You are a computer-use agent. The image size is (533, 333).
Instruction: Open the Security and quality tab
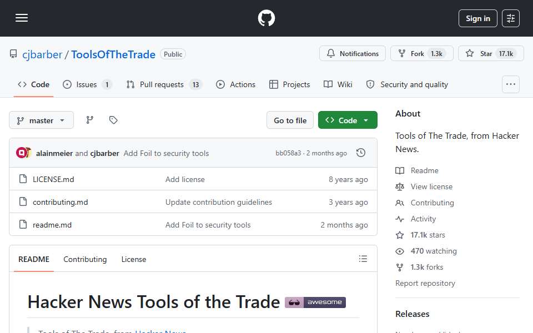(407, 84)
